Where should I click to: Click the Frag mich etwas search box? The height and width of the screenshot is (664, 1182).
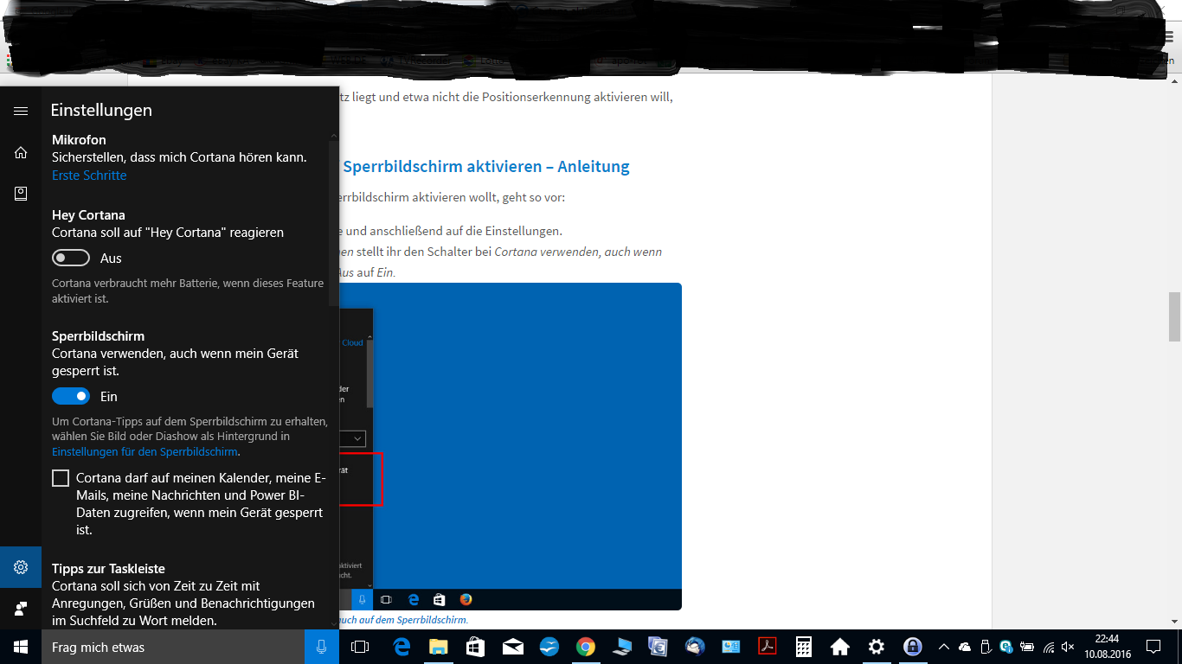pyautogui.click(x=173, y=647)
